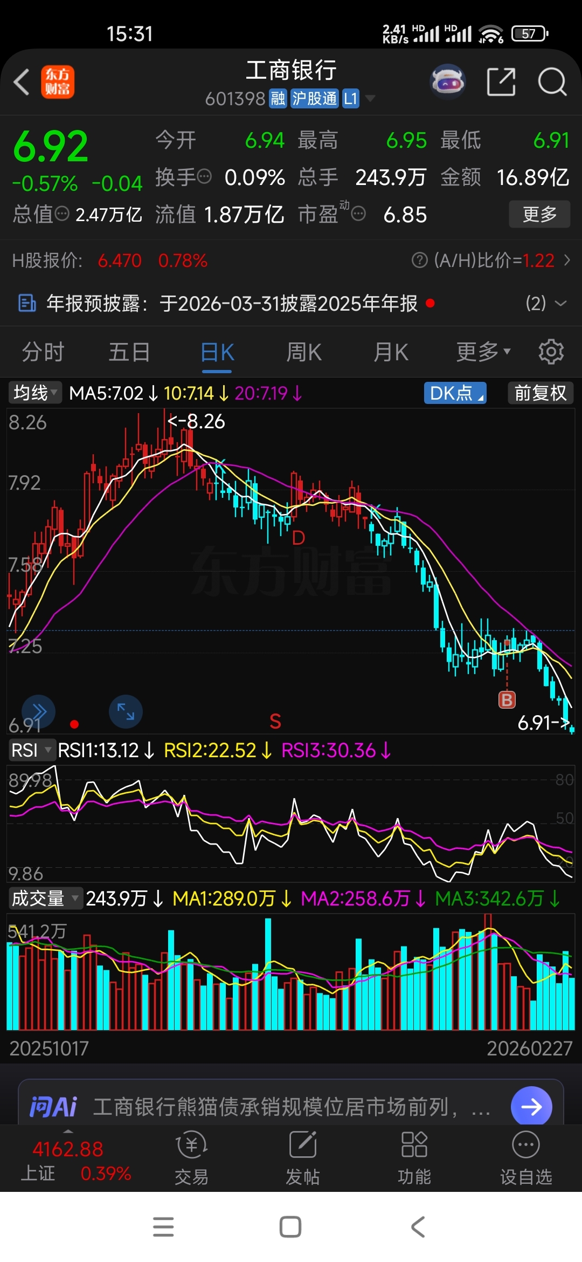The height and width of the screenshot is (1262, 582).
Task: Go back with the top-left arrow
Action: tap(22, 83)
